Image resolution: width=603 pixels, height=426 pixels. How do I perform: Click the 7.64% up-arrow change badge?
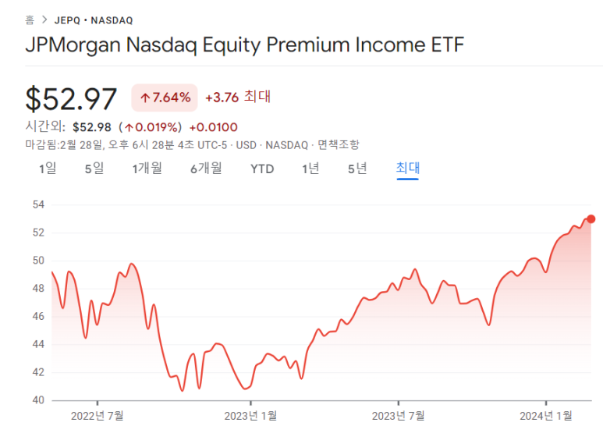pyautogui.click(x=165, y=98)
